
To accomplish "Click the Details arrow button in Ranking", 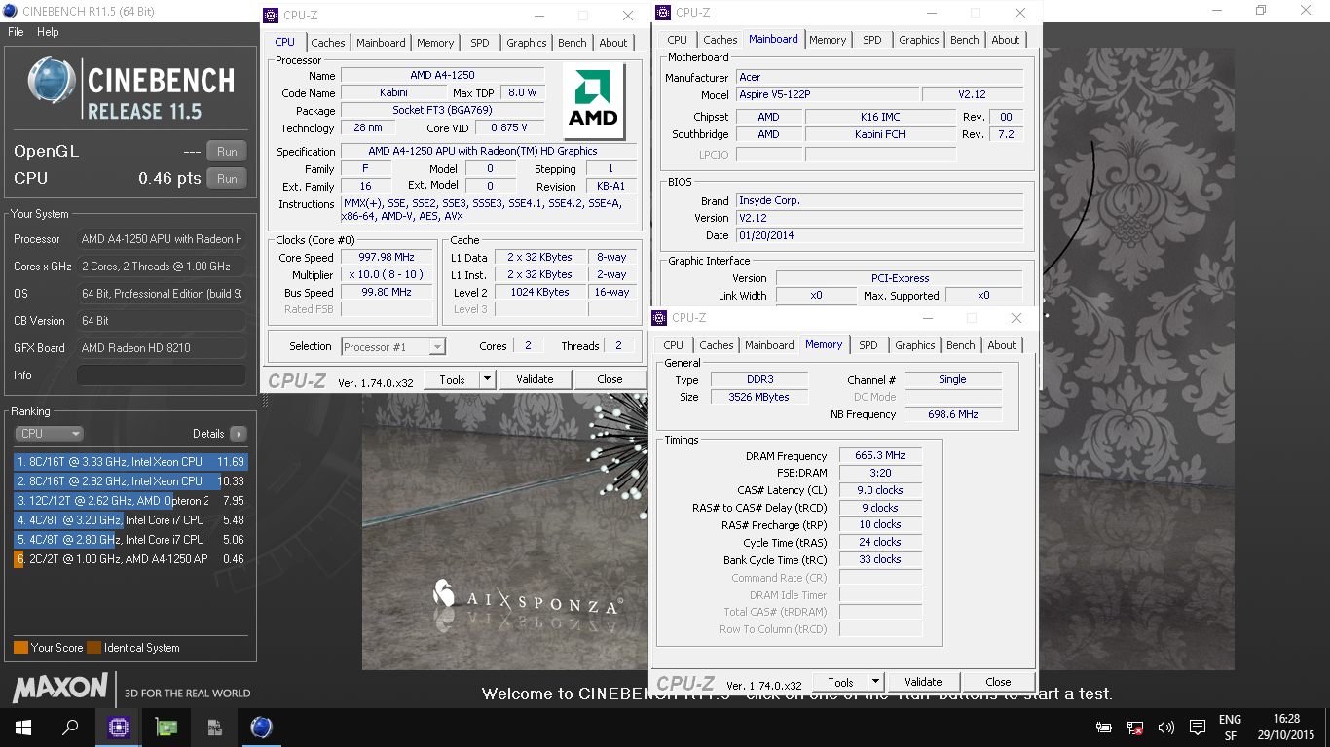I will [239, 434].
